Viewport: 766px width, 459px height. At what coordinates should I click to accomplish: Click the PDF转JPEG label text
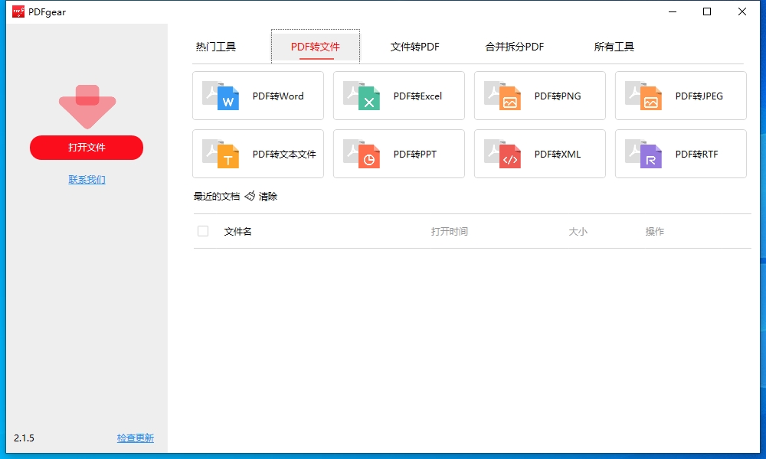699,96
